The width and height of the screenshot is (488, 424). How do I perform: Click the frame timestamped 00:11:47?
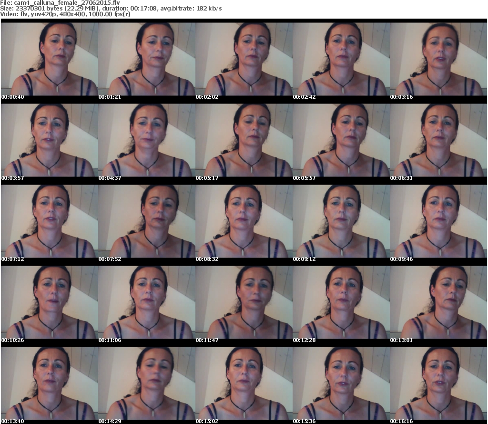(x=244, y=302)
